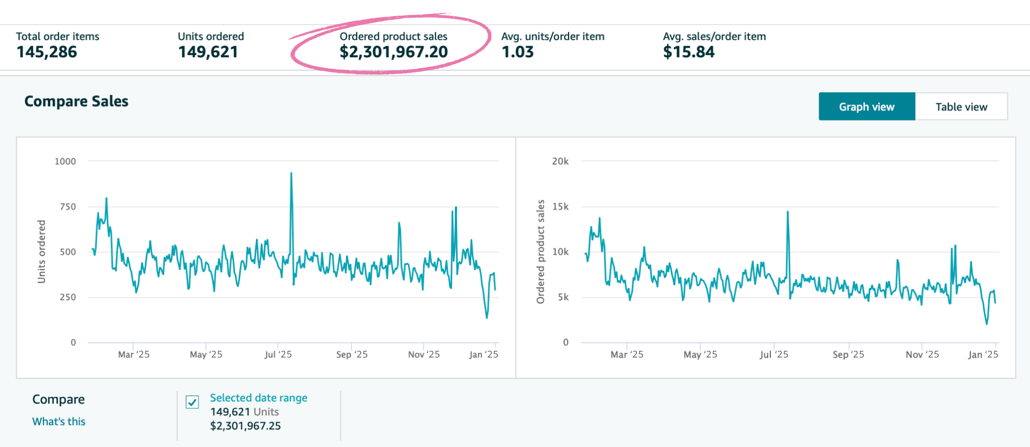Viewport: 1030px width, 447px height.
Task: Click the January low point in Units ordered chart
Action: [x=487, y=317]
